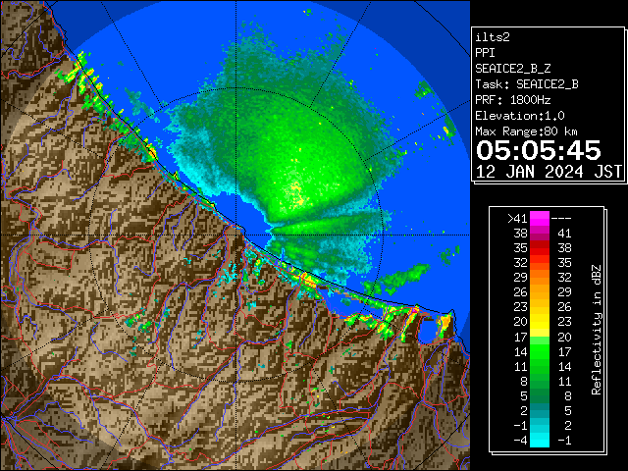The width and height of the screenshot is (628, 471).
Task: Pick the red 35 to 38 color band
Action: click(540, 248)
